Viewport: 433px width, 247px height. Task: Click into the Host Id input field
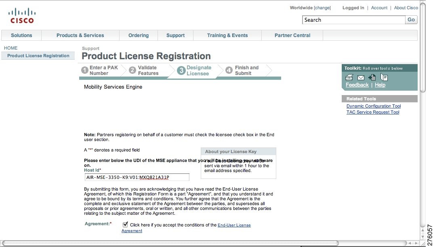pos(137,177)
